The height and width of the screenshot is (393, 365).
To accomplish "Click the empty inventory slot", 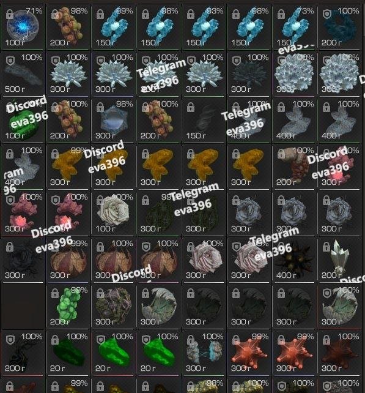I will point(23,306).
